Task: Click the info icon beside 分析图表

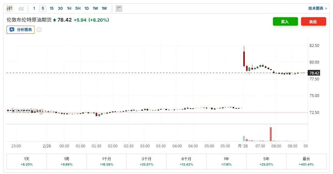Action: pyautogui.click(x=39, y=30)
